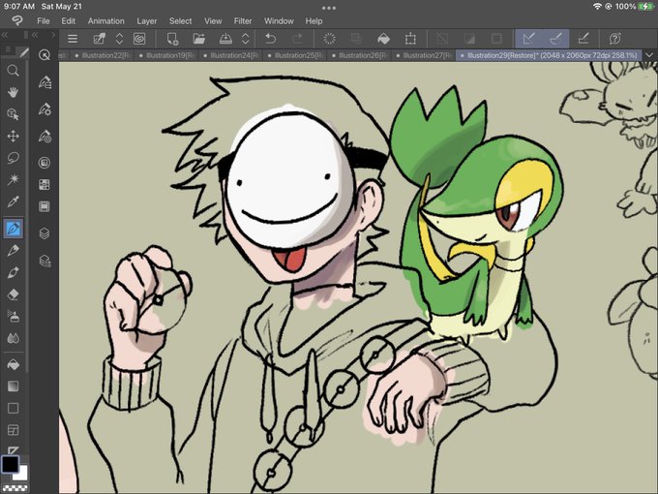Screen dimensions: 658x494
Task: Select the Operation object tool
Action: point(13,114)
